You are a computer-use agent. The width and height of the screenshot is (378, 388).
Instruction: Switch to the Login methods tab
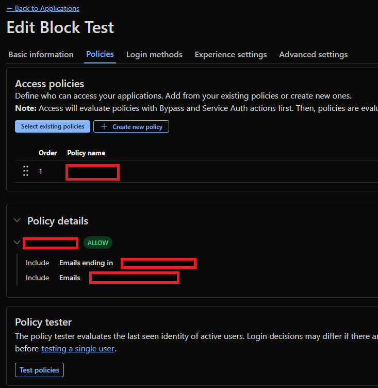[154, 55]
